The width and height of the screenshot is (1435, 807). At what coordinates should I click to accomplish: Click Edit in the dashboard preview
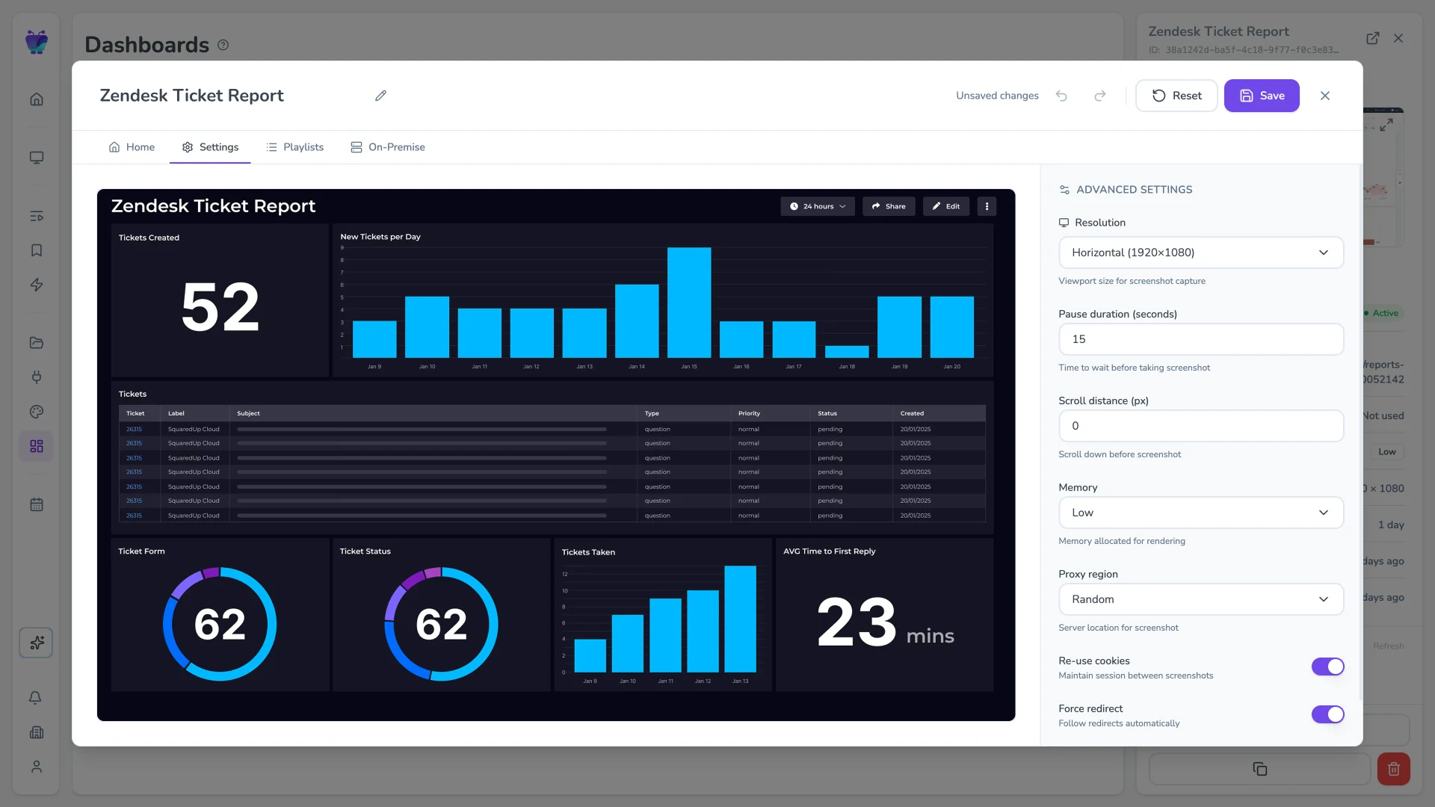pos(946,206)
